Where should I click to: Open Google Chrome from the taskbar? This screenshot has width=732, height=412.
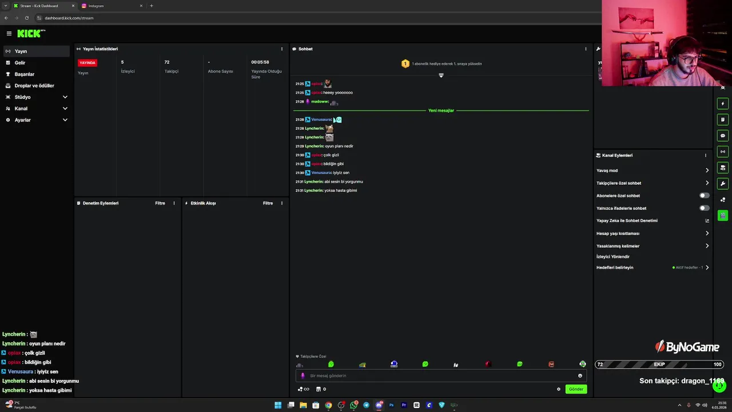coord(328,405)
